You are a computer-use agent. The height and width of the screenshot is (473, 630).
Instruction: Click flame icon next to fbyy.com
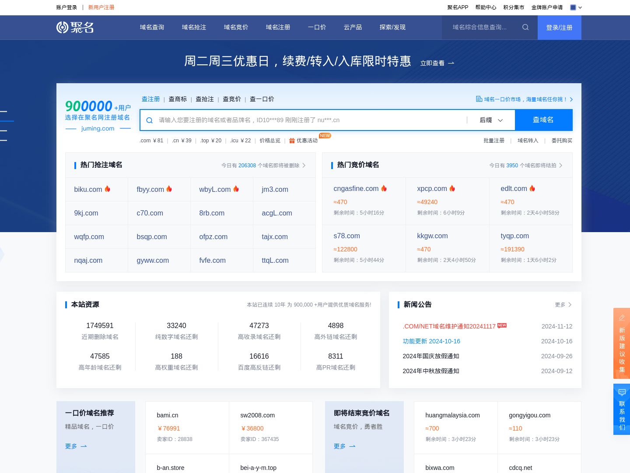pyautogui.click(x=169, y=189)
